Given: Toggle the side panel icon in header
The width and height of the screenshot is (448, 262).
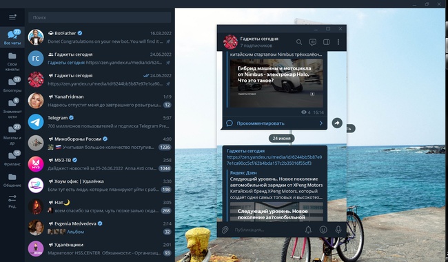Looking at the screenshot, I should coord(326,42).
